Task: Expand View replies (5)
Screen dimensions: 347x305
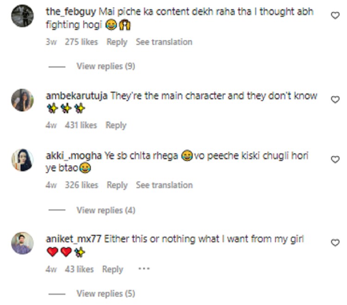Action: [x=106, y=293]
